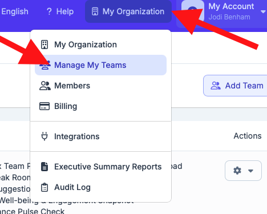Open Executive Summary Reports
Viewport: 267px width, 214px height.
100,167
